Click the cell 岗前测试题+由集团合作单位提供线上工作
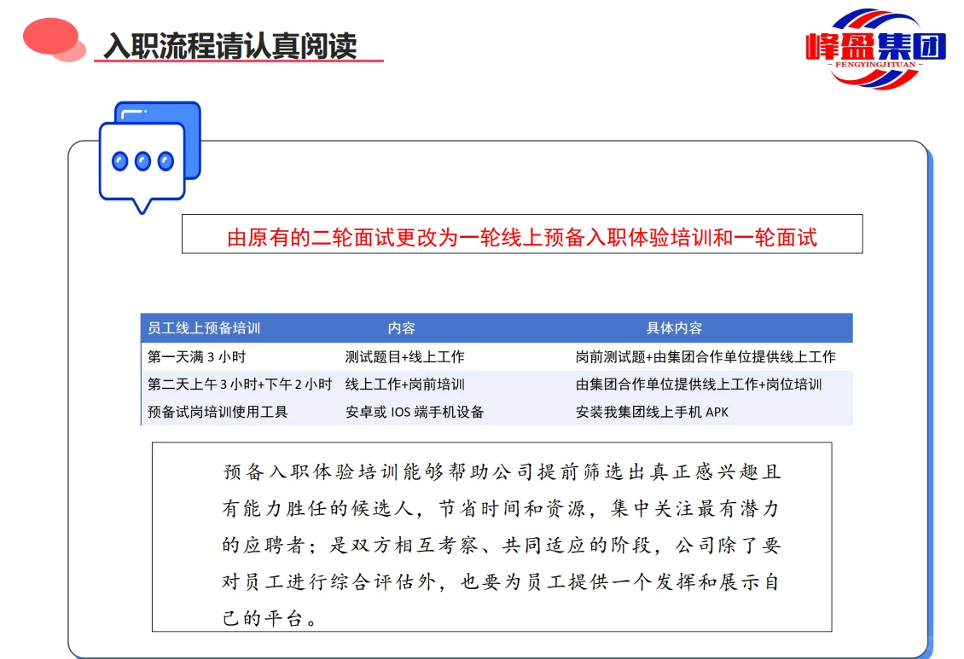Screen dimensions: 964x659 706,357
